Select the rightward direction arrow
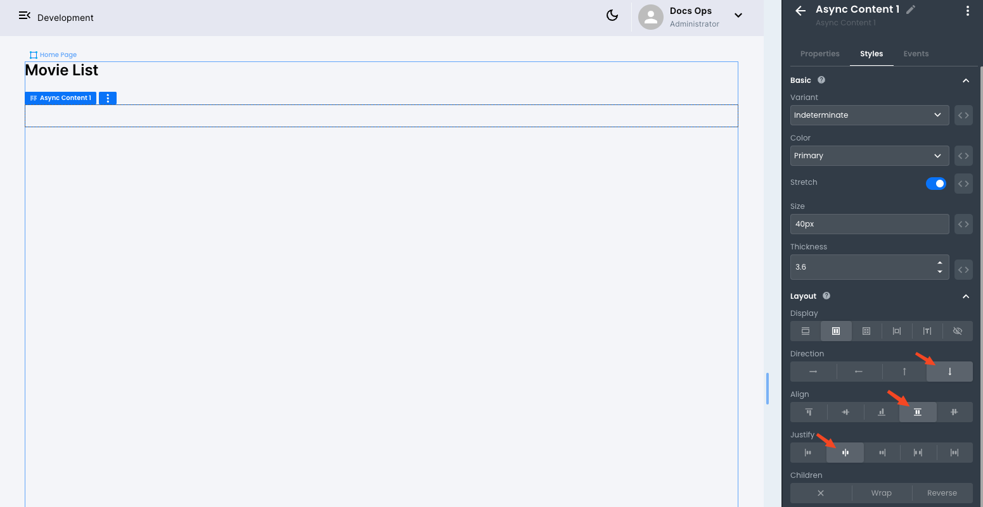 tap(813, 372)
